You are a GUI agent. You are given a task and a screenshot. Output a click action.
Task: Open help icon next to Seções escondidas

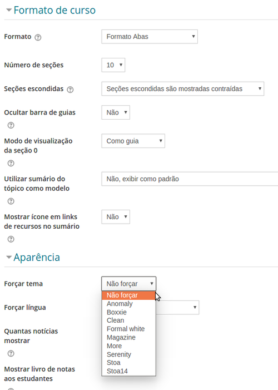point(70,90)
